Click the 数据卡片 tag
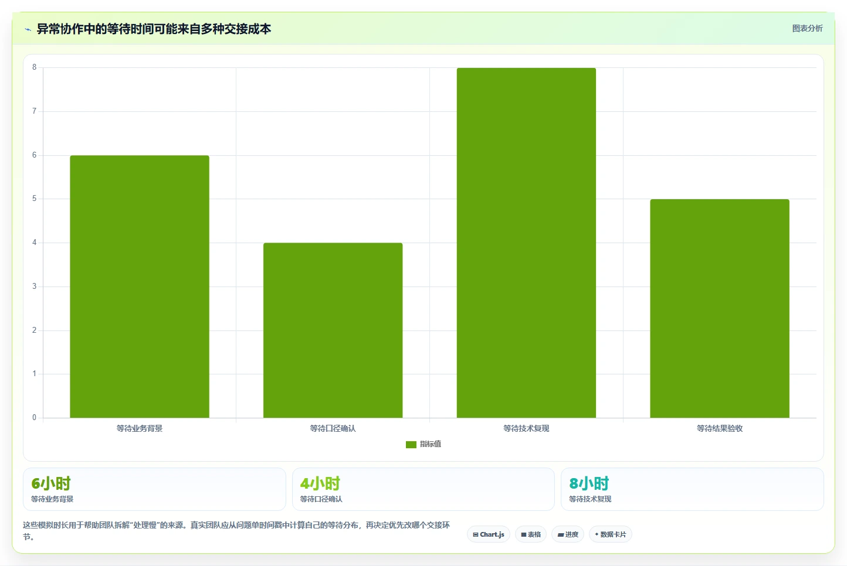Image resolution: width=847 pixels, height=566 pixels. [610, 534]
